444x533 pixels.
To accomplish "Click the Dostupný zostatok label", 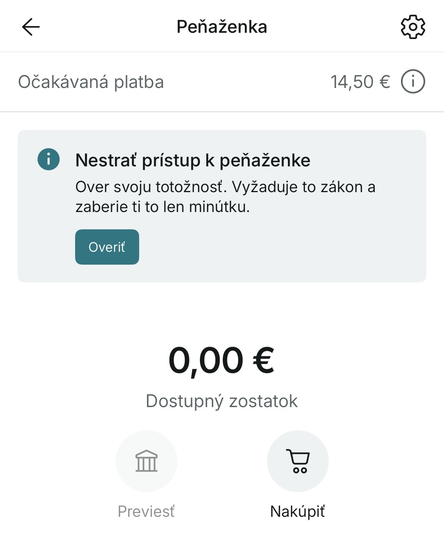I will (222, 401).
